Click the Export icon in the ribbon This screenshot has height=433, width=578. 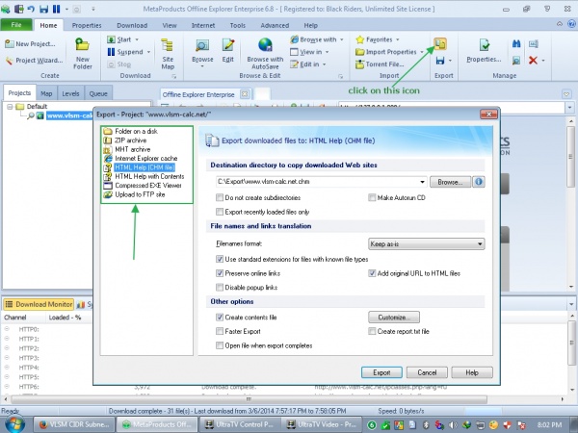440,43
